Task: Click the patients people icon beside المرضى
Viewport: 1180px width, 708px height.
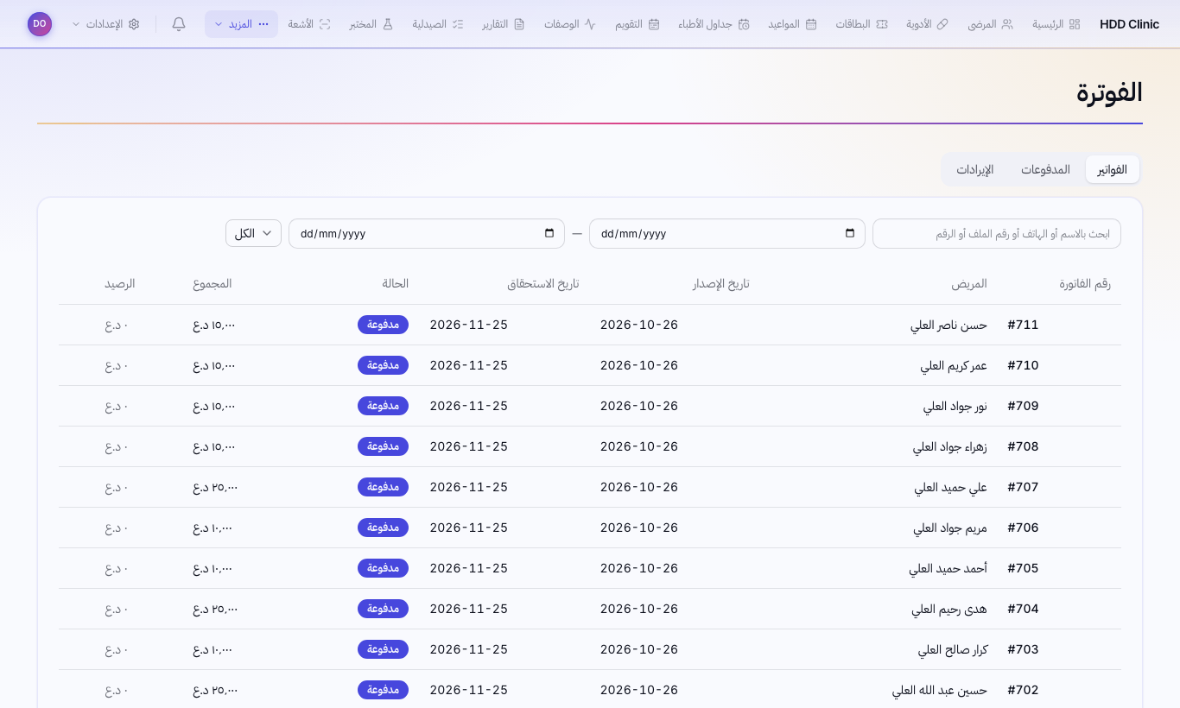Action: (x=1007, y=24)
